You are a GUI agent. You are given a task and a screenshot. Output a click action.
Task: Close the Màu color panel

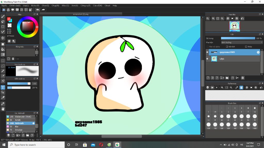tap(37, 14)
